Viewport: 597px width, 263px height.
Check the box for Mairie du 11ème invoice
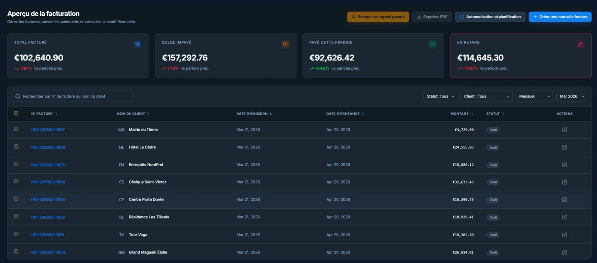click(x=16, y=129)
